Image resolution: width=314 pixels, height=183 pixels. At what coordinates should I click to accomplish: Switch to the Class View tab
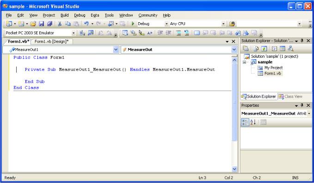tap(290, 97)
